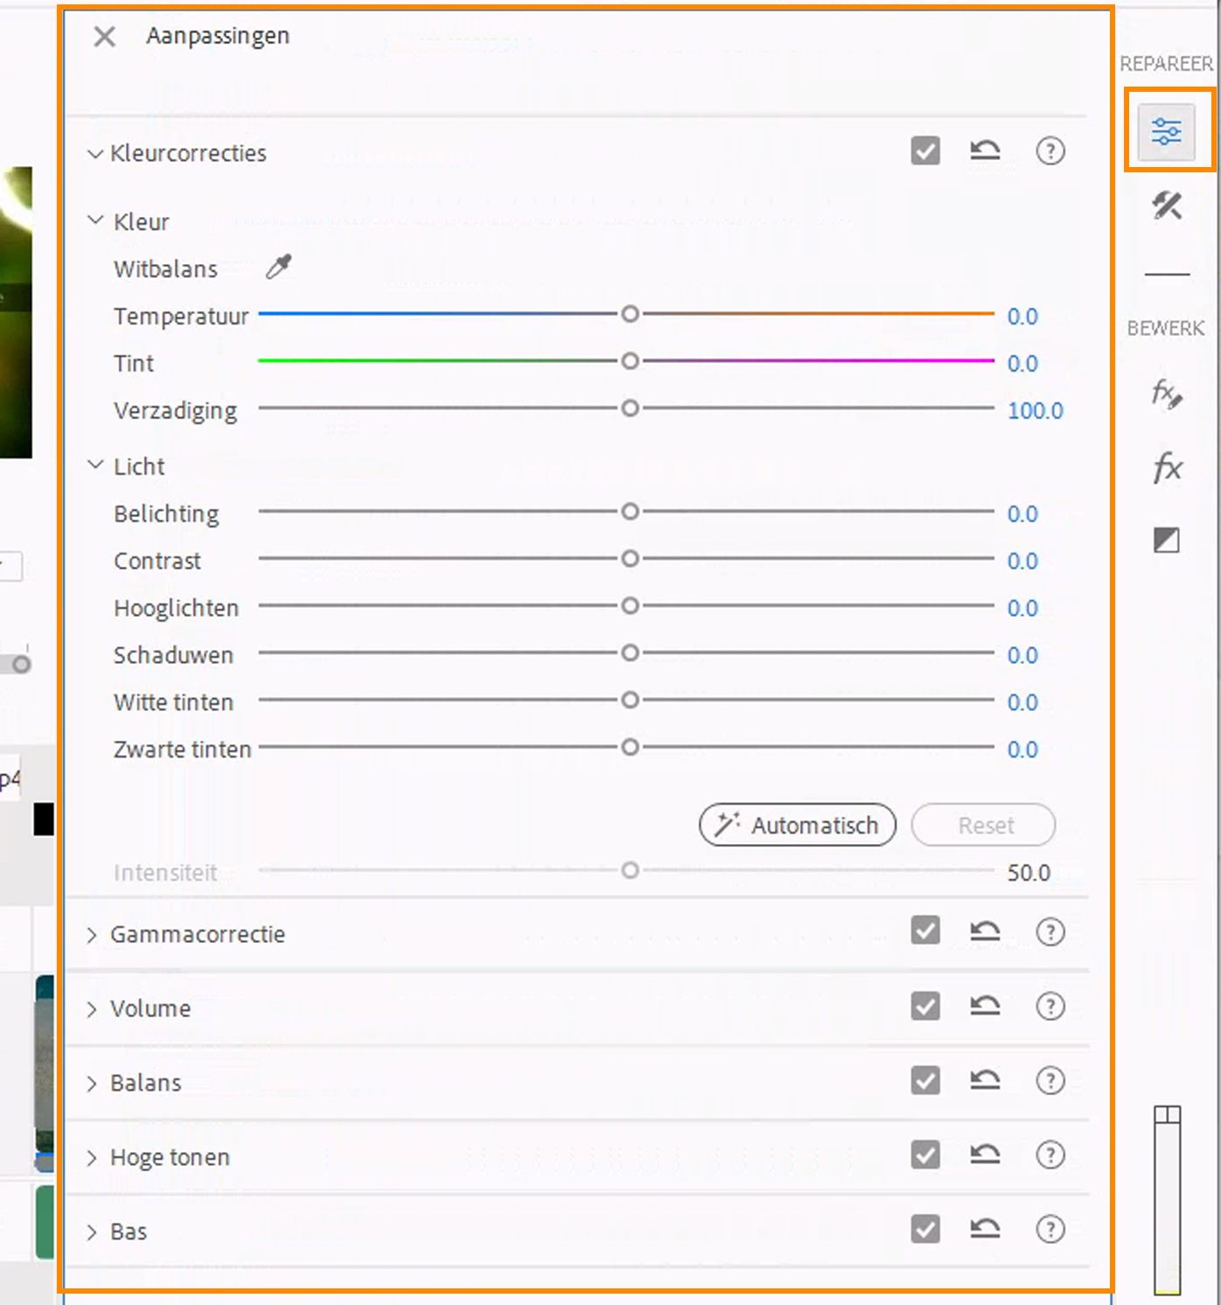Click the Hooglichten value field

(1022, 609)
